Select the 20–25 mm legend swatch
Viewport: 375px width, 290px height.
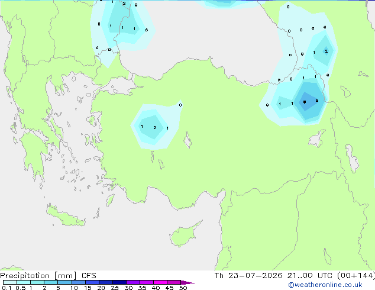click(105, 282)
